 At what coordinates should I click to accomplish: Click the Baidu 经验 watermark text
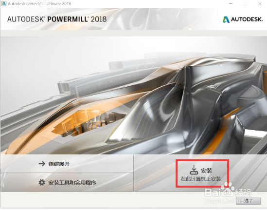click(x=243, y=192)
